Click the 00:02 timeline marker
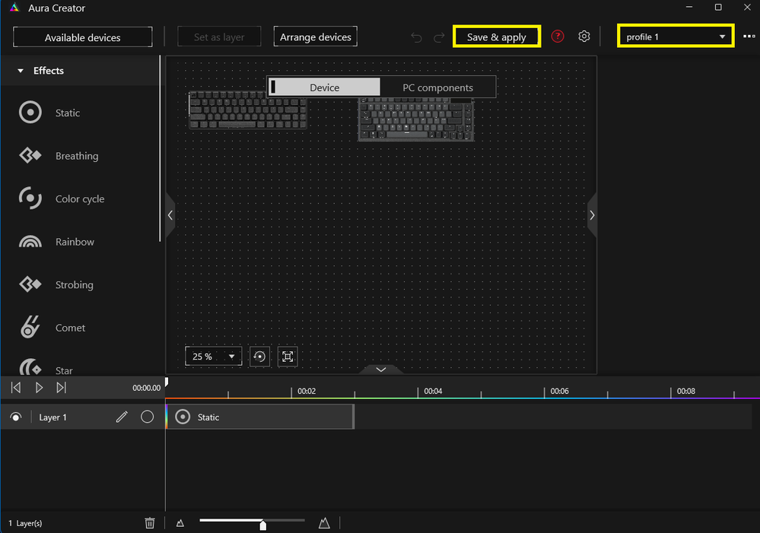Viewport: 760px width, 533px height. (307, 391)
